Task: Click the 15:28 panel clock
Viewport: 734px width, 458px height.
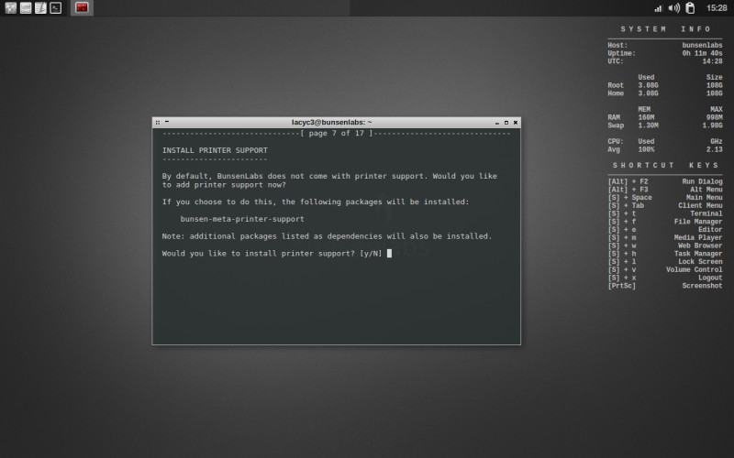Action: coord(717,8)
